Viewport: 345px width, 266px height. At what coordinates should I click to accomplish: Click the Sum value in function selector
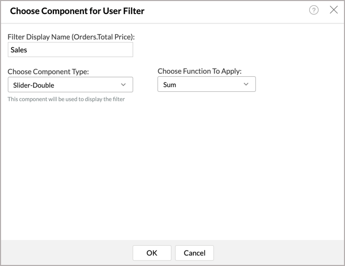pos(169,85)
